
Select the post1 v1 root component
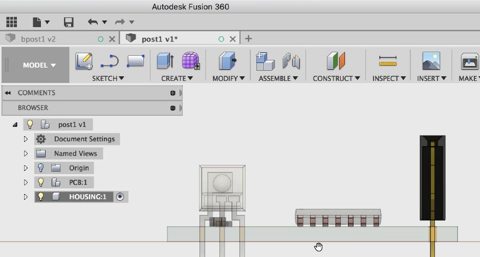pyautogui.click(x=72, y=125)
